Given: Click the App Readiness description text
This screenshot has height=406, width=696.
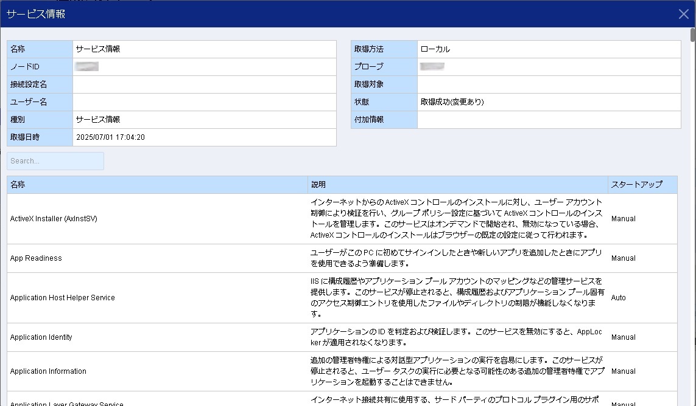Looking at the screenshot, I should point(456,258).
